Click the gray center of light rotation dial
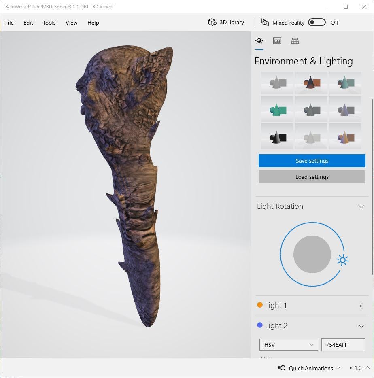The height and width of the screenshot is (378, 374). click(312, 254)
